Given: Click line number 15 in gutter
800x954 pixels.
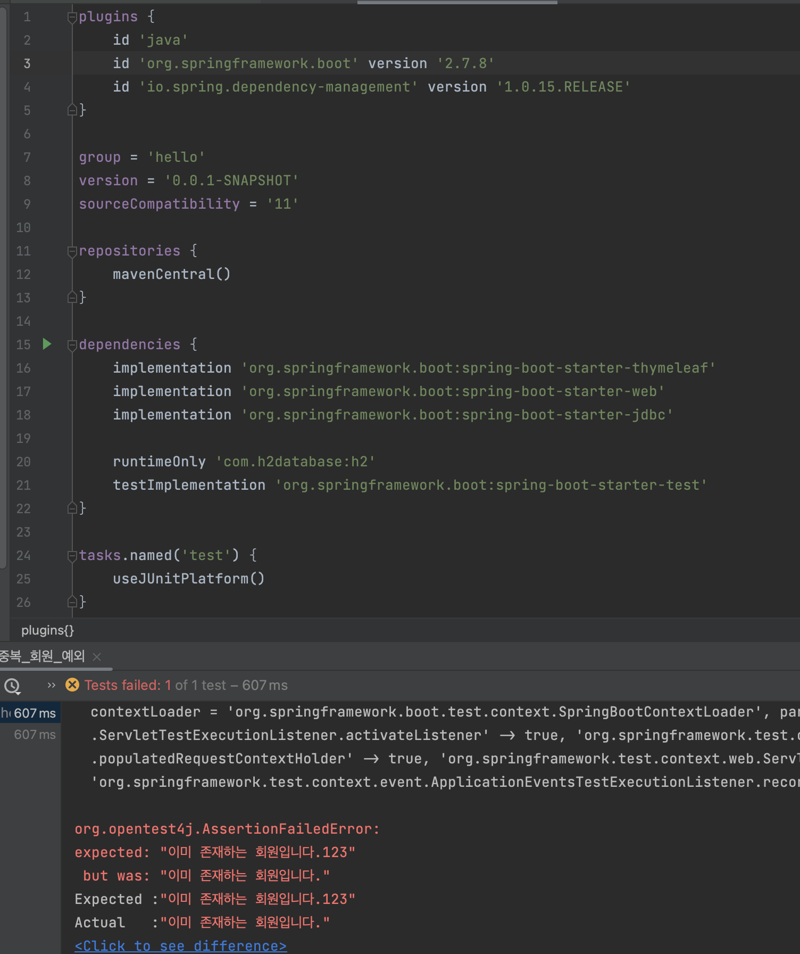Looking at the screenshot, I should 23,344.
